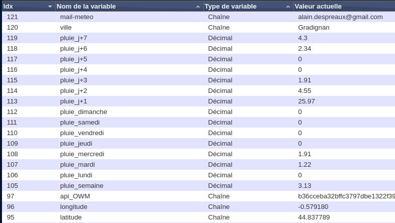Select the pluie_mercredi variable
This screenshot has width=395, height=223.
pyautogui.click(x=82, y=154)
